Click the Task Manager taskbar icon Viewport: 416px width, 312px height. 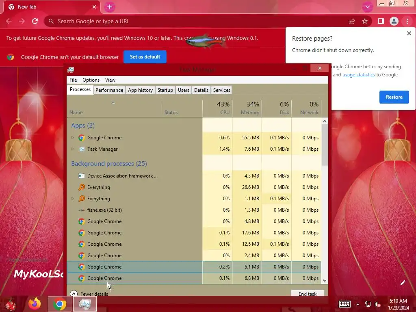point(85,304)
